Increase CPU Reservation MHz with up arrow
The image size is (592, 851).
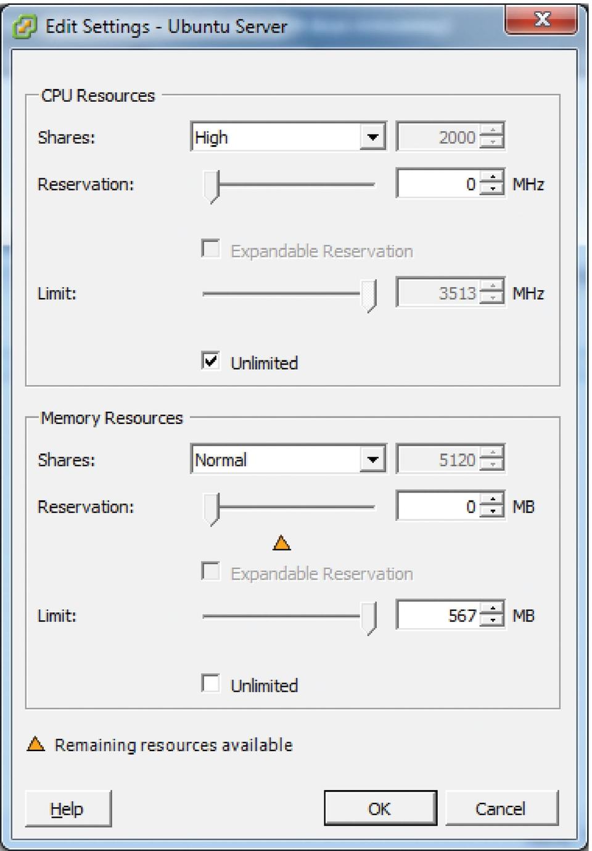[x=491, y=178]
